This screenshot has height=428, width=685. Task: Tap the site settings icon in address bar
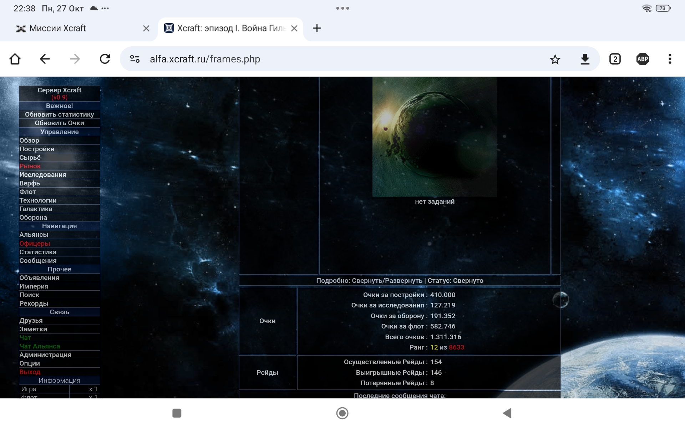(135, 59)
